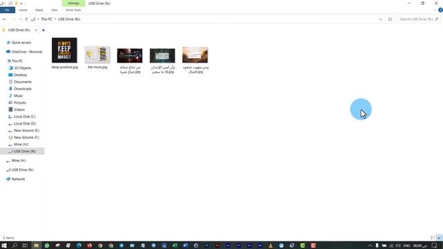The height and width of the screenshot is (249, 443).
Task: Close the USB Drive (N:) folder tab
Action: (x=36, y=30)
